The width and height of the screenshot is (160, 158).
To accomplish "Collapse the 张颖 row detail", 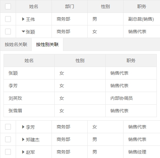I will click(x=23, y=32).
